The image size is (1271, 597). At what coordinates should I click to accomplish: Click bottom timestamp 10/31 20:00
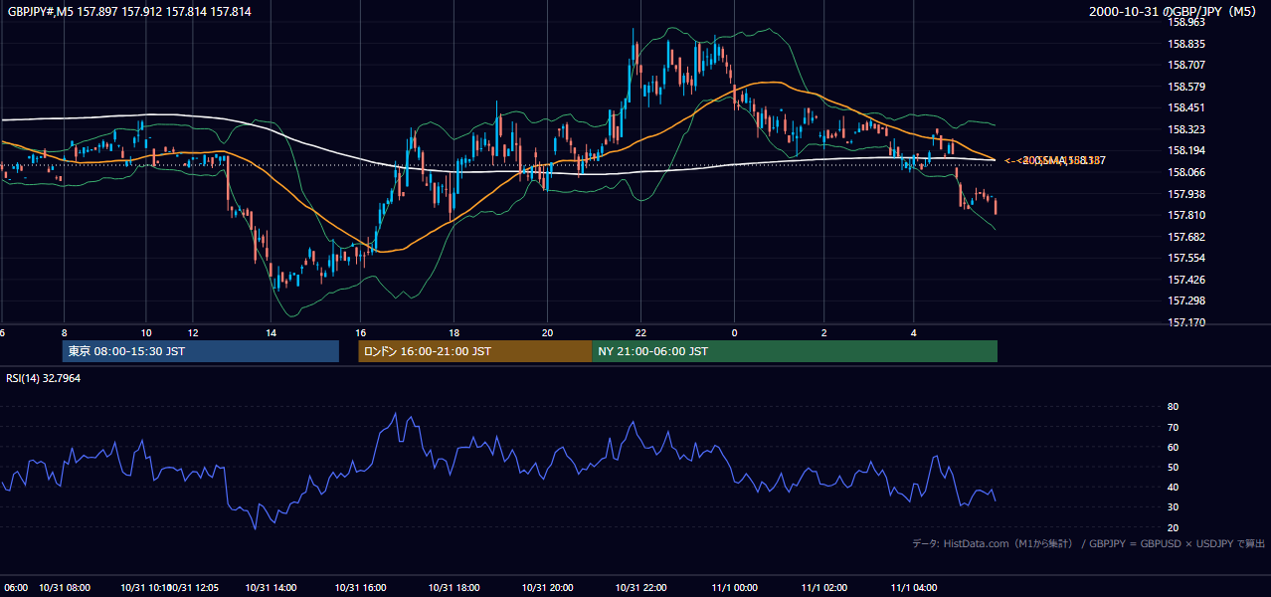pos(547,588)
